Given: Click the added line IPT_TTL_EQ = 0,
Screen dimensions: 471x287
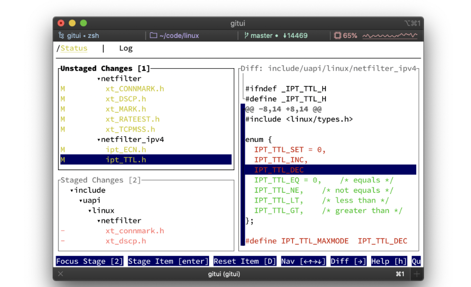Looking at the screenshot, I should [x=323, y=180].
